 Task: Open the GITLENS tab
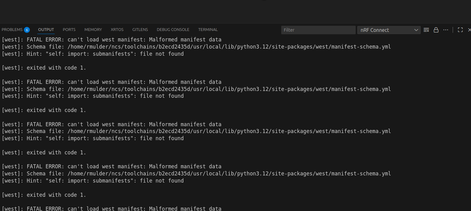140,29
